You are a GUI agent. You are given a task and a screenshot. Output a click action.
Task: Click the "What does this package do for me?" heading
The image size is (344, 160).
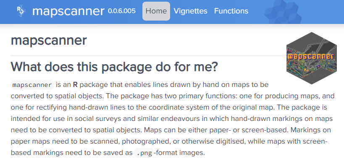114,67
